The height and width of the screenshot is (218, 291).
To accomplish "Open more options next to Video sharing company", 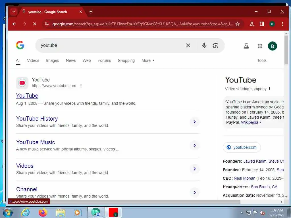I will point(269,89).
